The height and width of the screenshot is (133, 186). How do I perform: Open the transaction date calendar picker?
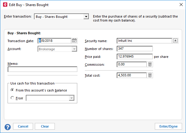point(74,41)
